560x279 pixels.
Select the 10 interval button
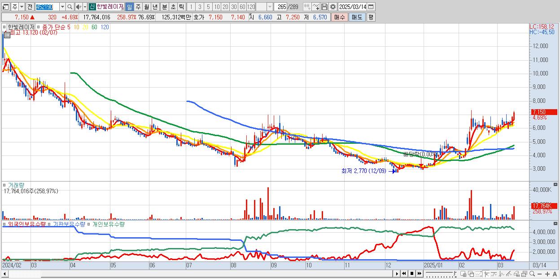click(217, 7)
